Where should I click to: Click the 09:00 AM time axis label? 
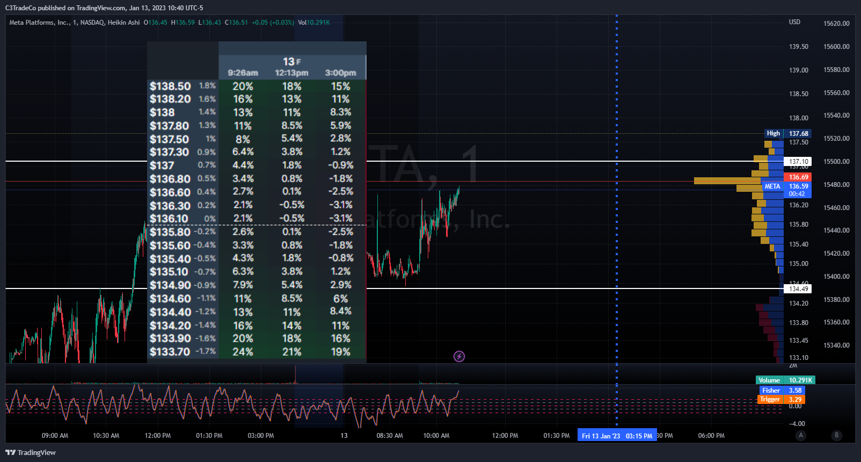point(55,436)
